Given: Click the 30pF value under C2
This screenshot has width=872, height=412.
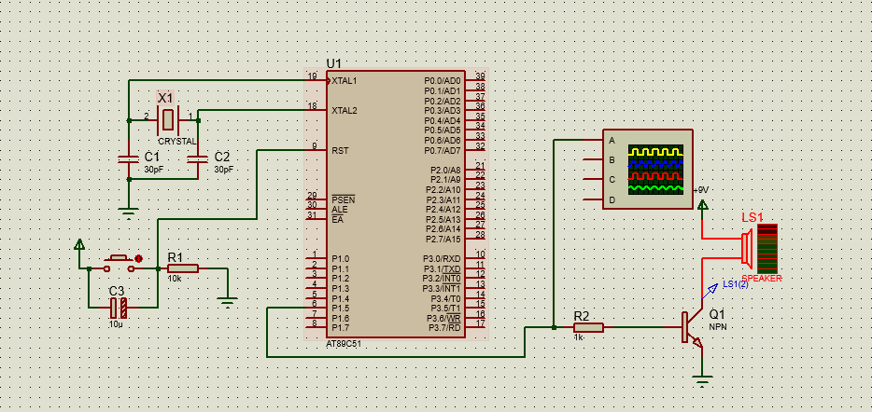Looking at the screenshot, I should coord(223,170).
